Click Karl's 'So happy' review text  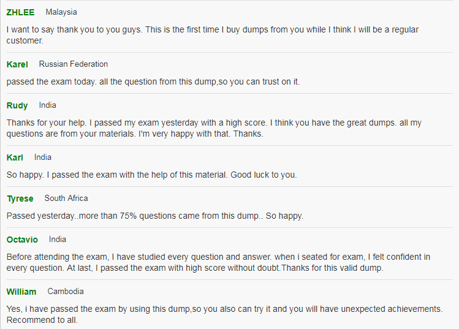coord(151,175)
